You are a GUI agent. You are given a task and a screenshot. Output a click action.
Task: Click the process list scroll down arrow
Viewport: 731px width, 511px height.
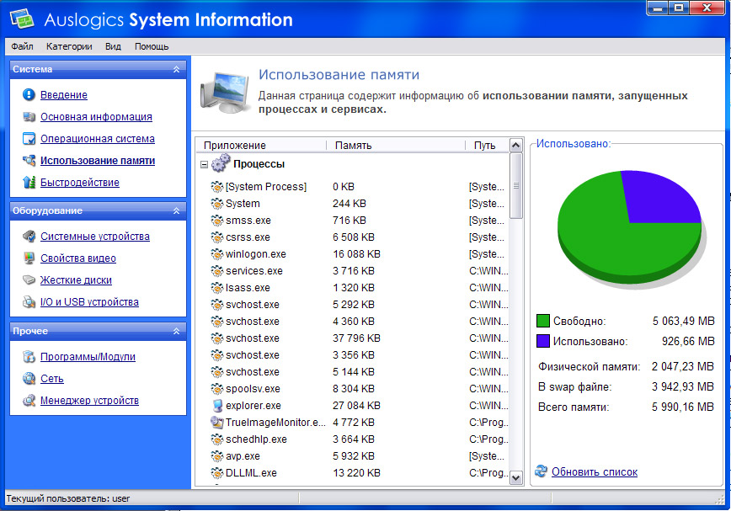[515, 478]
